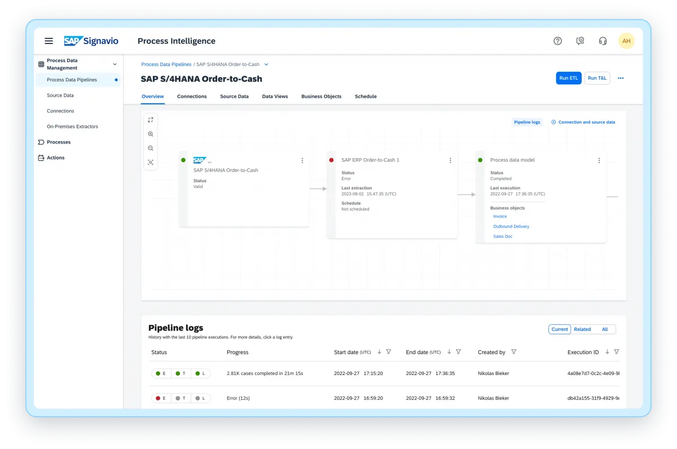Sort the End date column
Image resolution: width=677 pixels, height=449 pixels.
pos(449,352)
